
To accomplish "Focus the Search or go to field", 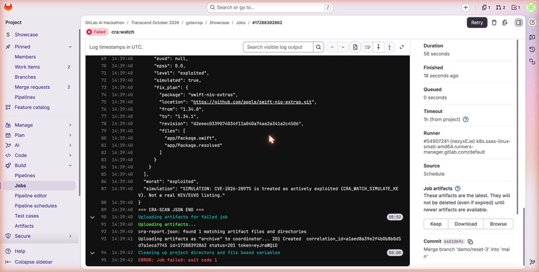I will pos(270,7).
